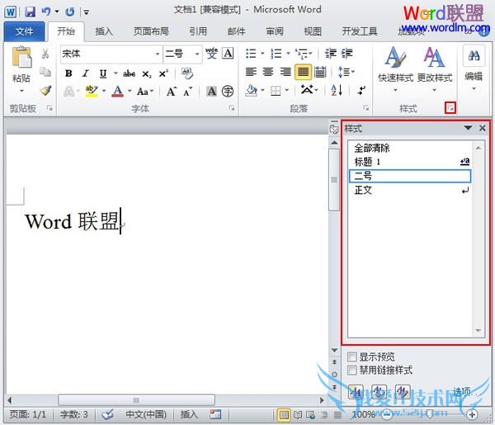Click the 更改样式 button
This screenshot has width=495, height=425.
click(x=434, y=66)
